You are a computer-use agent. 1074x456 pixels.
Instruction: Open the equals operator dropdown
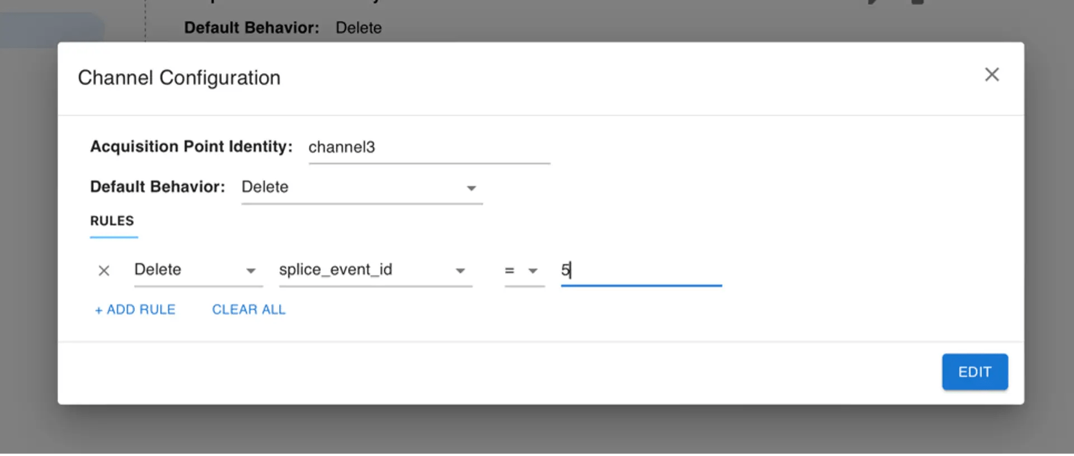[x=524, y=270]
